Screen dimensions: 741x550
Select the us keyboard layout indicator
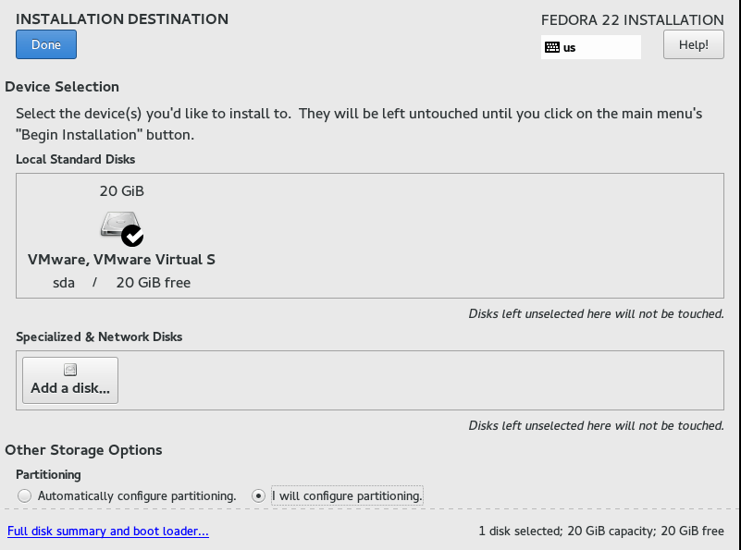[591, 47]
